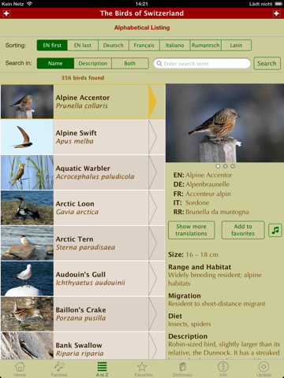Tap the Swiss cross icon at top left
The height and width of the screenshot is (378, 284).
click(x=6, y=13)
